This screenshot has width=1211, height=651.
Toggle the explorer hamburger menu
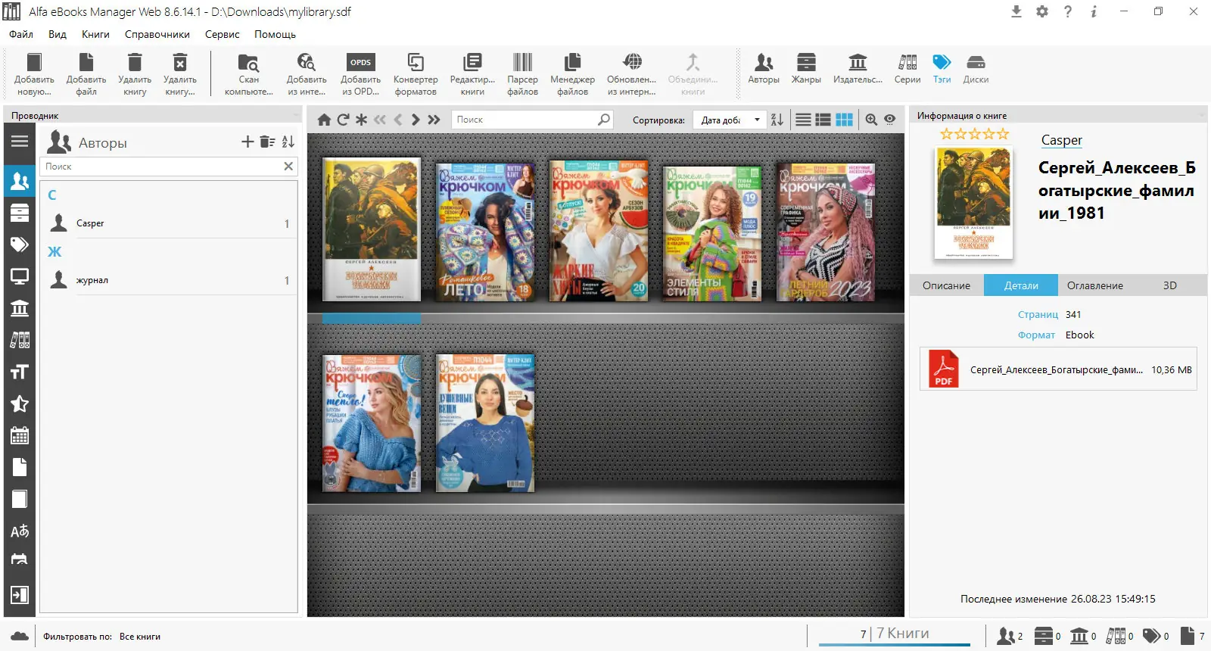20,142
